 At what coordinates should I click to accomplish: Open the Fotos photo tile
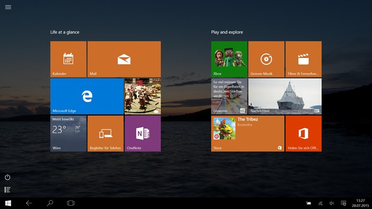(x=143, y=97)
